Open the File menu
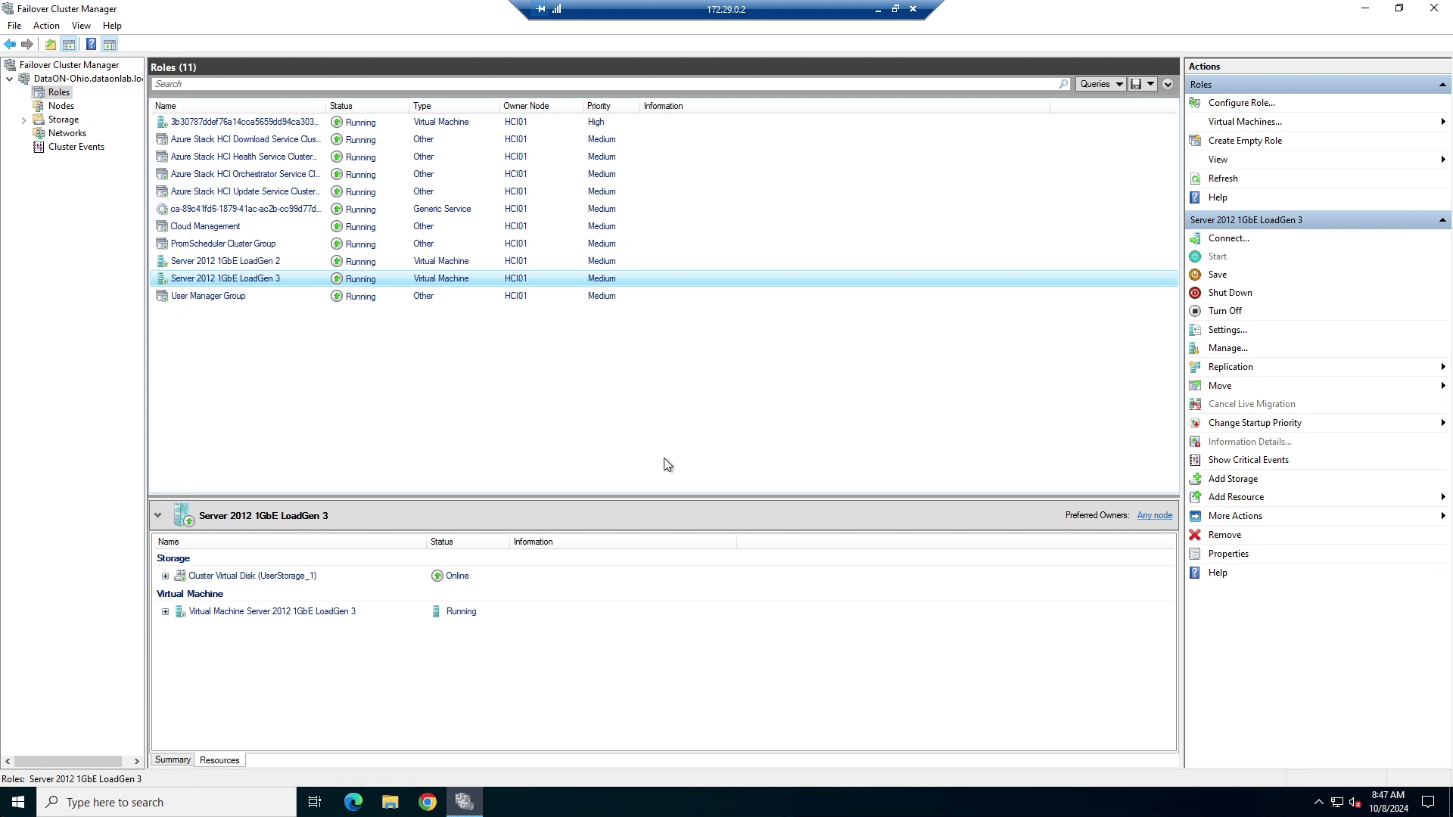The width and height of the screenshot is (1453, 817). pyautogui.click(x=14, y=26)
